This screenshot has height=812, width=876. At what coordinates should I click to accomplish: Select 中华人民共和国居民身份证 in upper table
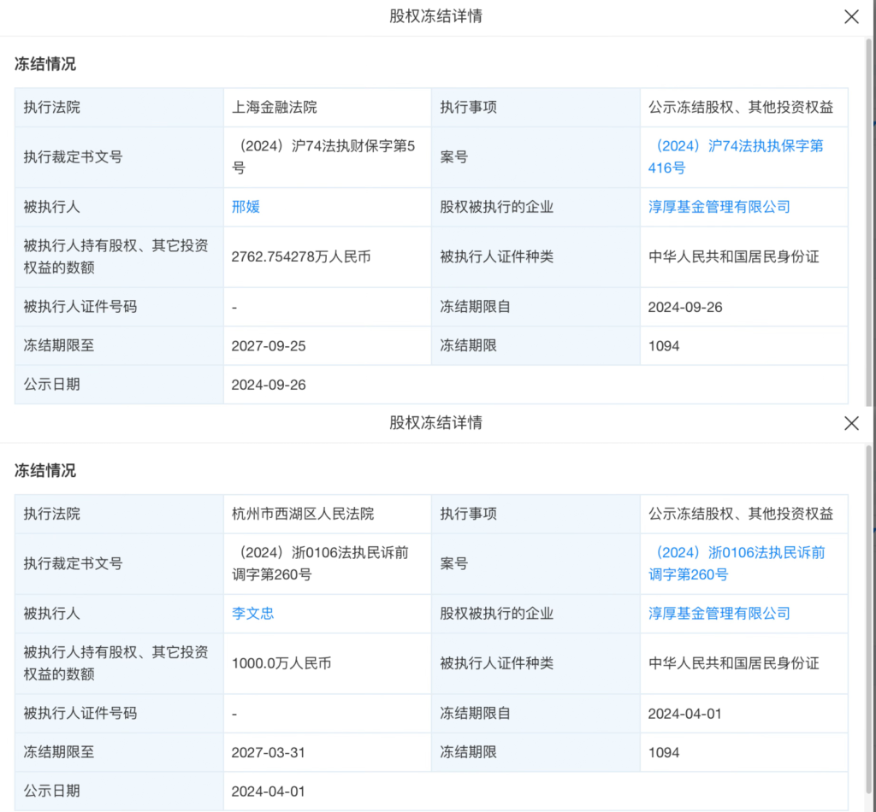(733, 256)
